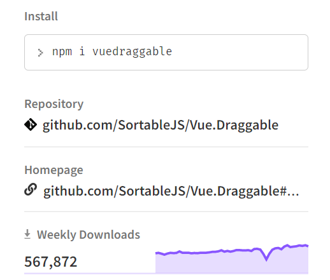The width and height of the screenshot is (330, 280).
Task: Click the homepage chain link icon
Action: [31, 189]
